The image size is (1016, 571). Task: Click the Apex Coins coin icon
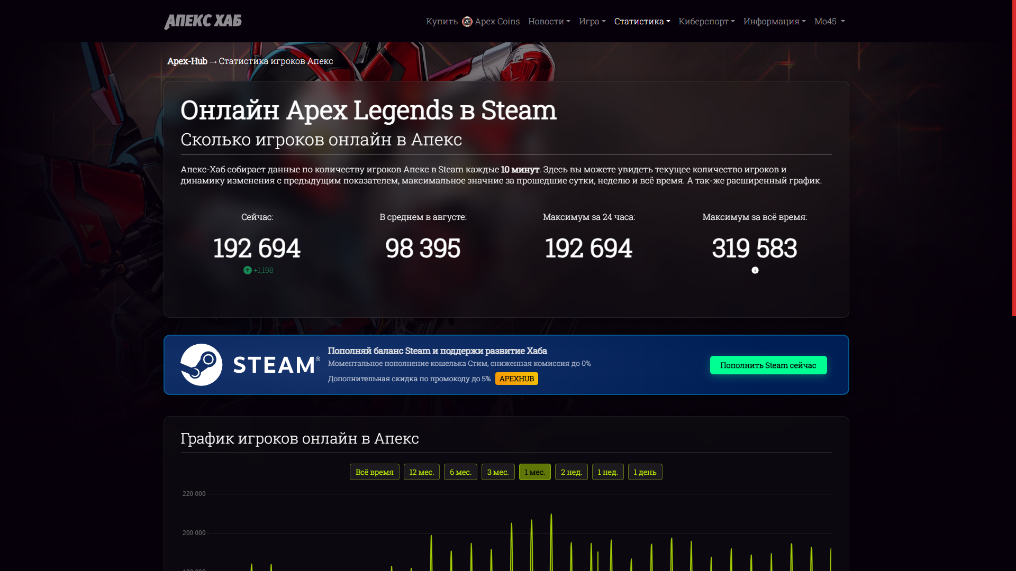tap(467, 22)
